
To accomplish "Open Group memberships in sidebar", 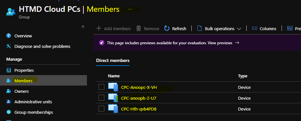I will click(x=34, y=112).
